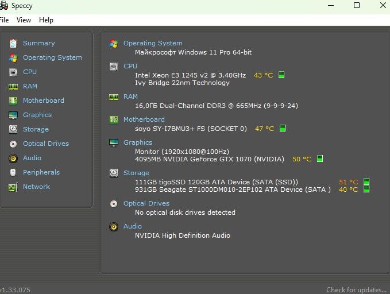Click Check for updates link
The width and height of the screenshot is (390, 294).
coord(356,290)
